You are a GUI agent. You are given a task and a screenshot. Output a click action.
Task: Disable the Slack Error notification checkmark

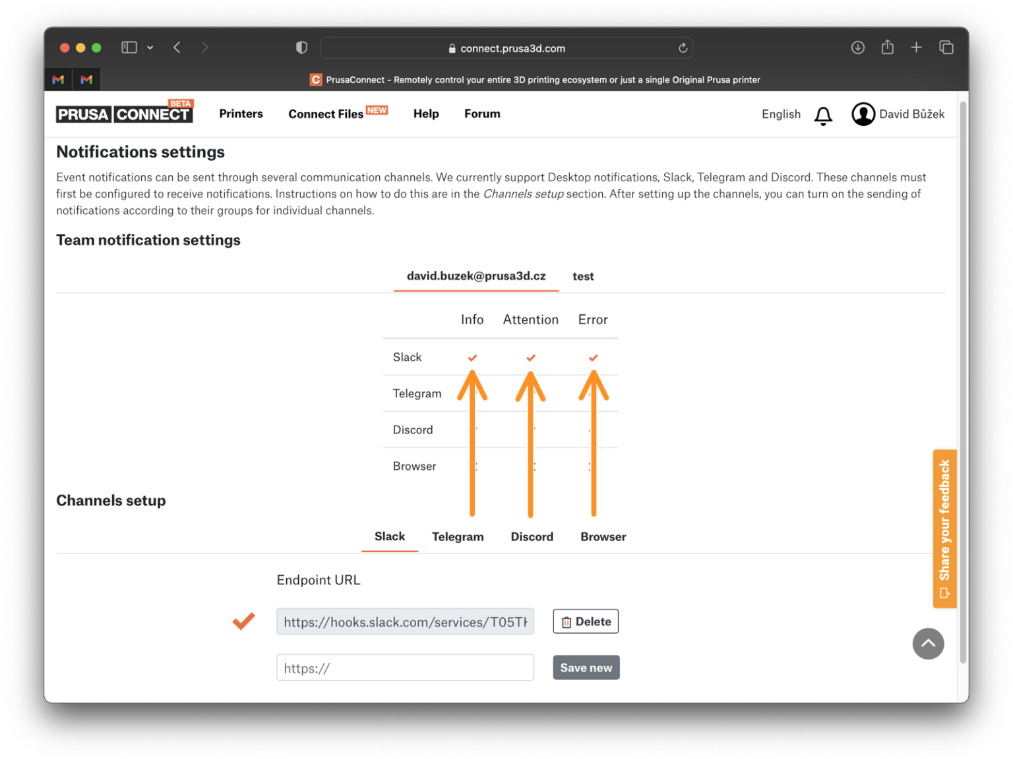pyautogui.click(x=592, y=357)
